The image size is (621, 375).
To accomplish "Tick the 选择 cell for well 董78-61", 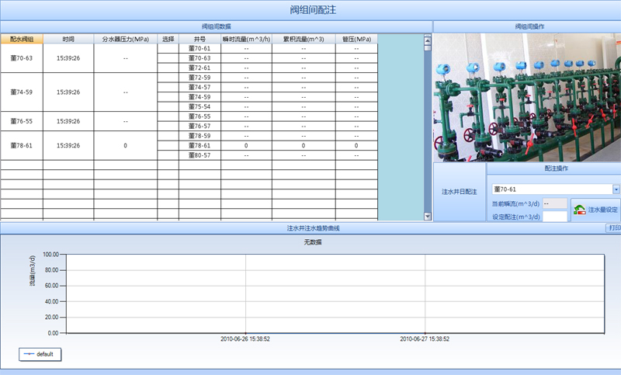I will click(x=168, y=145).
